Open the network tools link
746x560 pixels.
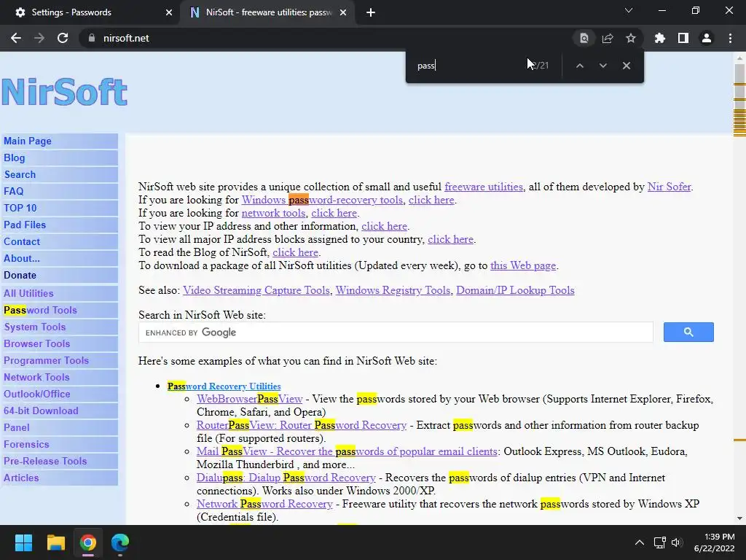[274, 213]
